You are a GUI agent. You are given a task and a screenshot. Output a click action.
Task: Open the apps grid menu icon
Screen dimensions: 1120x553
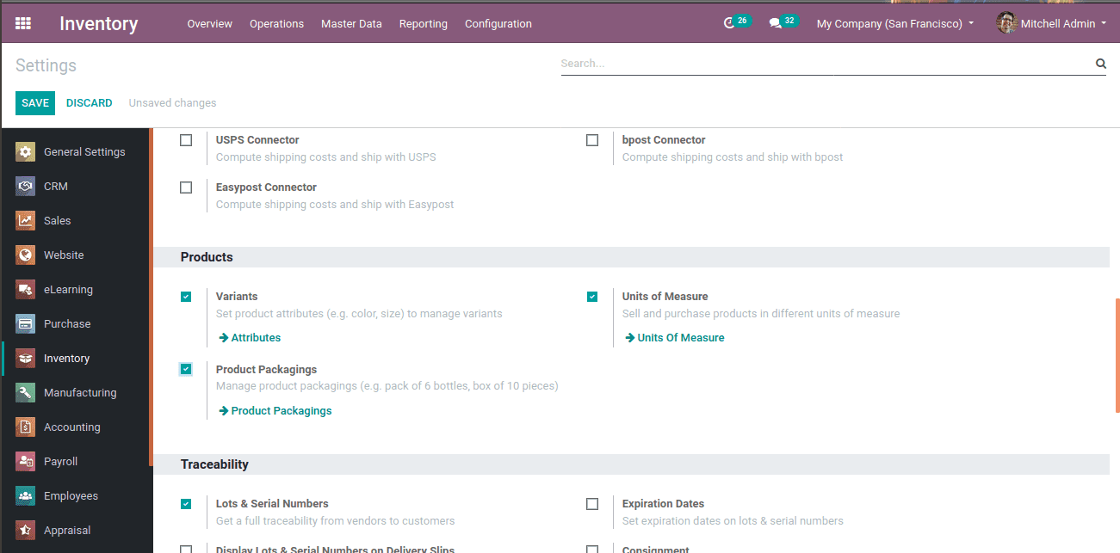23,23
